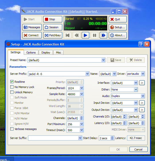The height and width of the screenshot is (161, 155).
Task: Enable Verbose messages checkbox
Action: (12, 129)
